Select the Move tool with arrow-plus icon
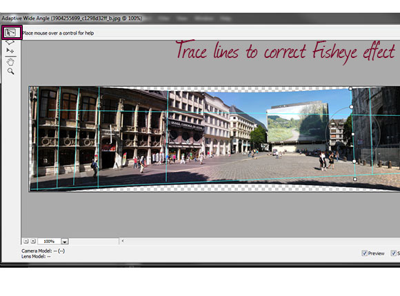Image resolution: width=400 pixels, height=296 pixels. click(x=10, y=50)
